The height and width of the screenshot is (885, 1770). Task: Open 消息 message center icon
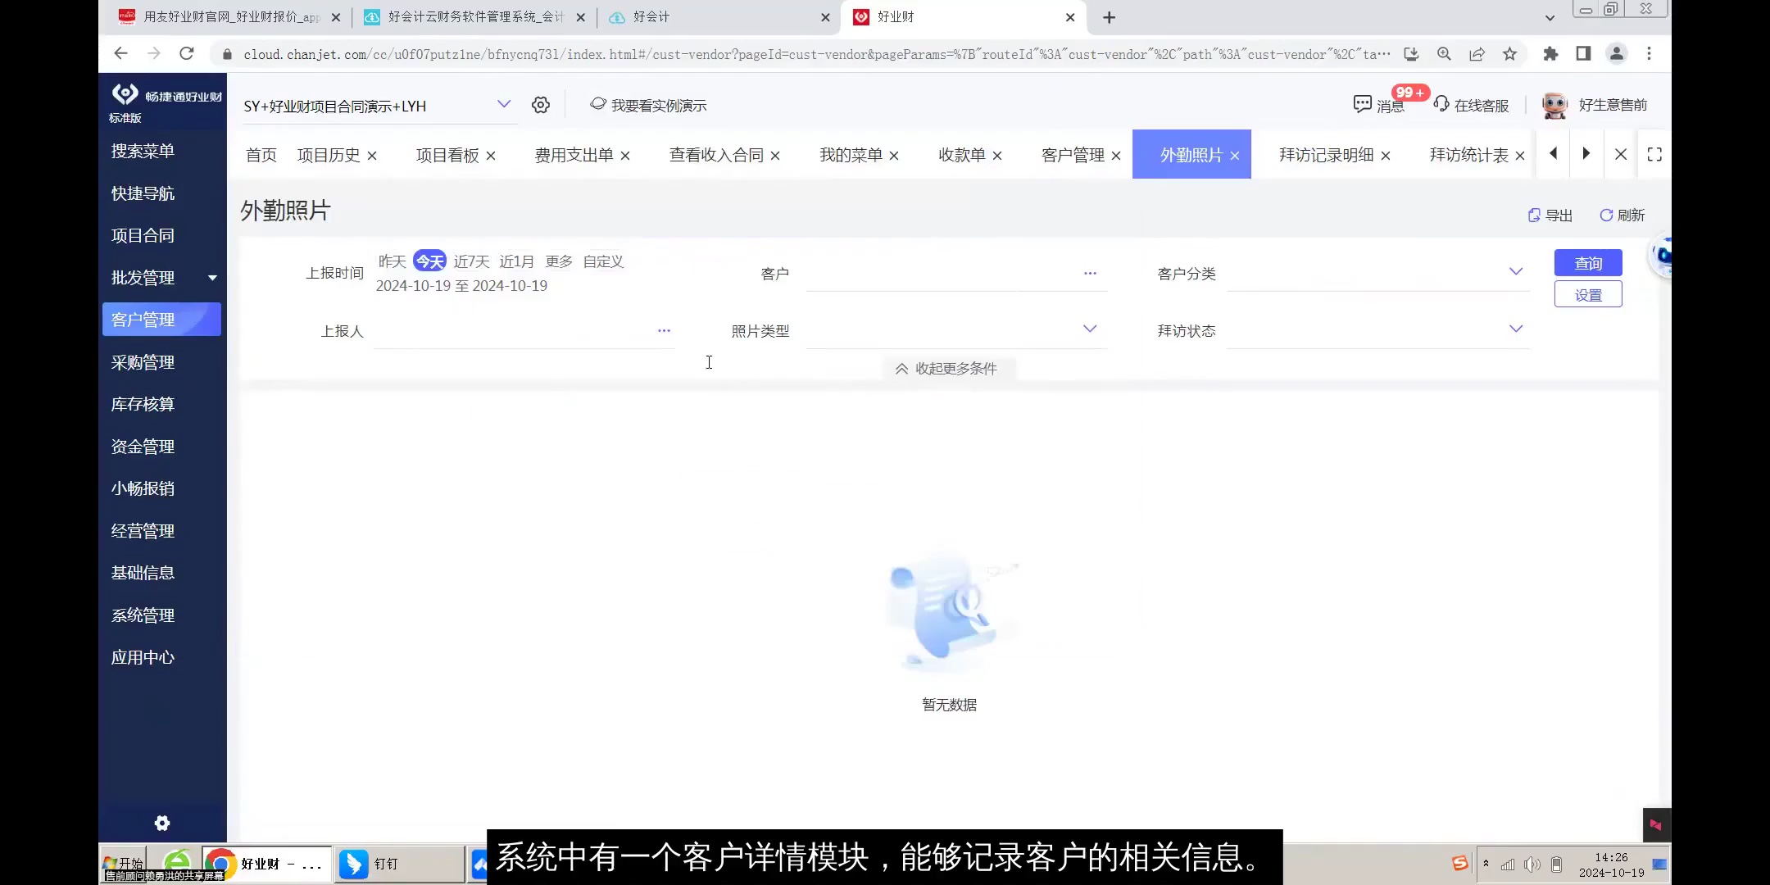click(x=1362, y=104)
